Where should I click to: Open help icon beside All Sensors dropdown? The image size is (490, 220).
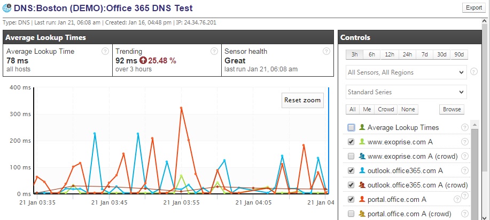point(474,72)
